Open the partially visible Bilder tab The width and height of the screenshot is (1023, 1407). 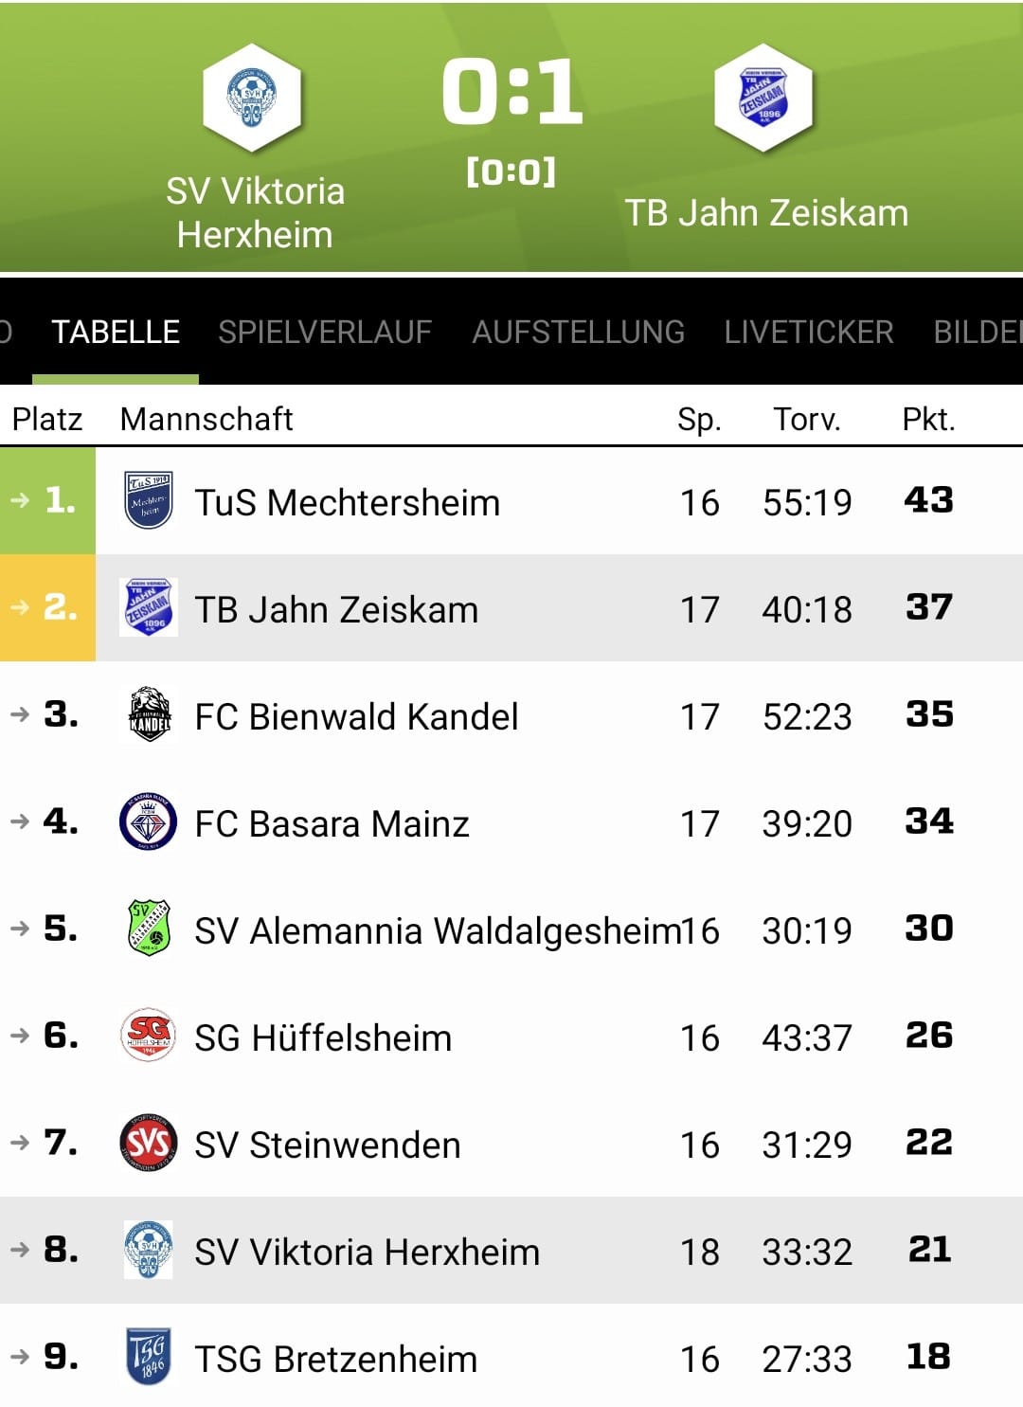[x=978, y=333]
